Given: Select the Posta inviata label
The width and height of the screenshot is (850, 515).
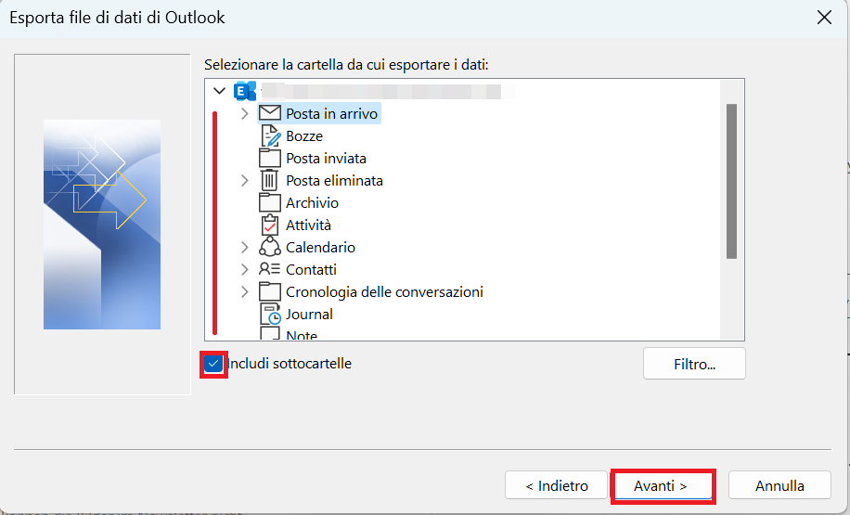Looking at the screenshot, I should pos(326,158).
